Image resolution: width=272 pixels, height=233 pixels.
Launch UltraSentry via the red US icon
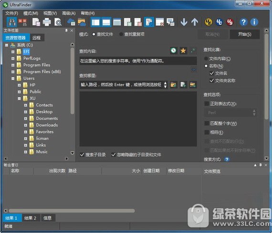[230, 22]
